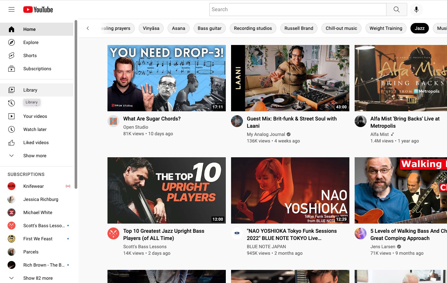Select the Asana topic chip
The height and width of the screenshot is (283, 447).
178,28
